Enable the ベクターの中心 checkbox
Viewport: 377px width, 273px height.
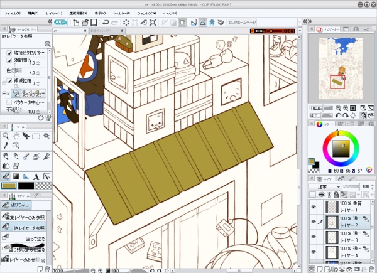(8, 102)
